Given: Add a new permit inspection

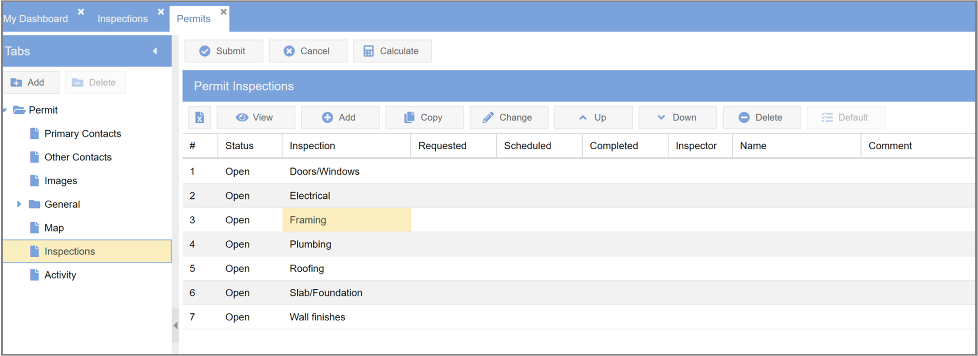Looking at the screenshot, I should click(340, 117).
